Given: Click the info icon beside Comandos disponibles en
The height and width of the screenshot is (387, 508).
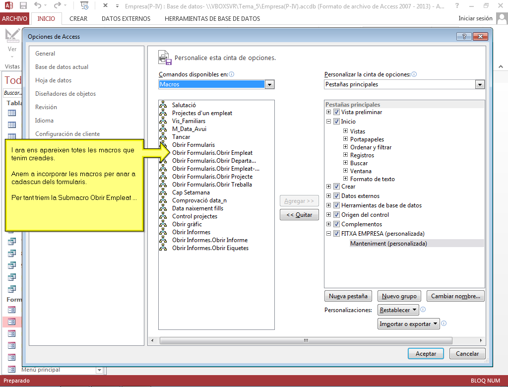Looking at the screenshot, I should [x=231, y=74].
